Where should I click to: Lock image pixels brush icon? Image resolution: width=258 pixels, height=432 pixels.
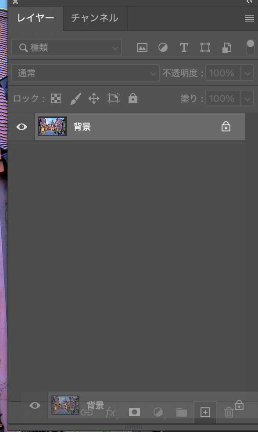pyautogui.click(x=75, y=98)
